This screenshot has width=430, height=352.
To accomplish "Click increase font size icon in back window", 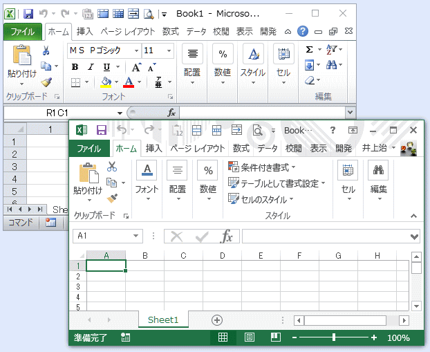I will (x=136, y=67).
